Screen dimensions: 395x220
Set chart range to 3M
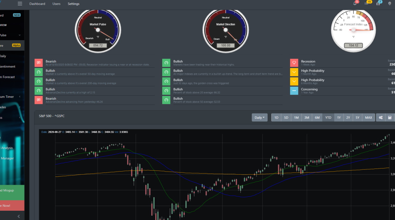click(x=306, y=117)
